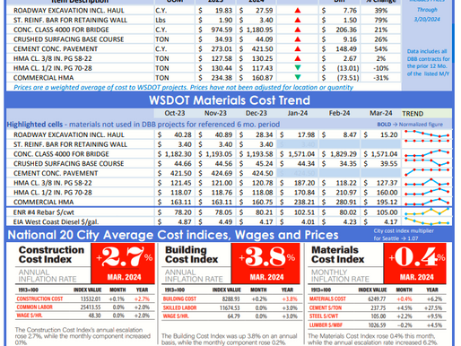The height and width of the screenshot is (346, 461).
Task: Click the 11674.53 skilled labor index value
Action: (230, 307)
